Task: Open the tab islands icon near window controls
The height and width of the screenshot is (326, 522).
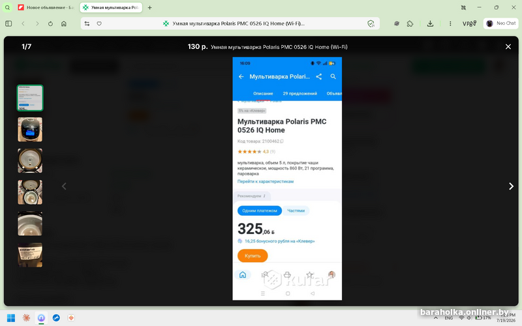Action: click(463, 7)
